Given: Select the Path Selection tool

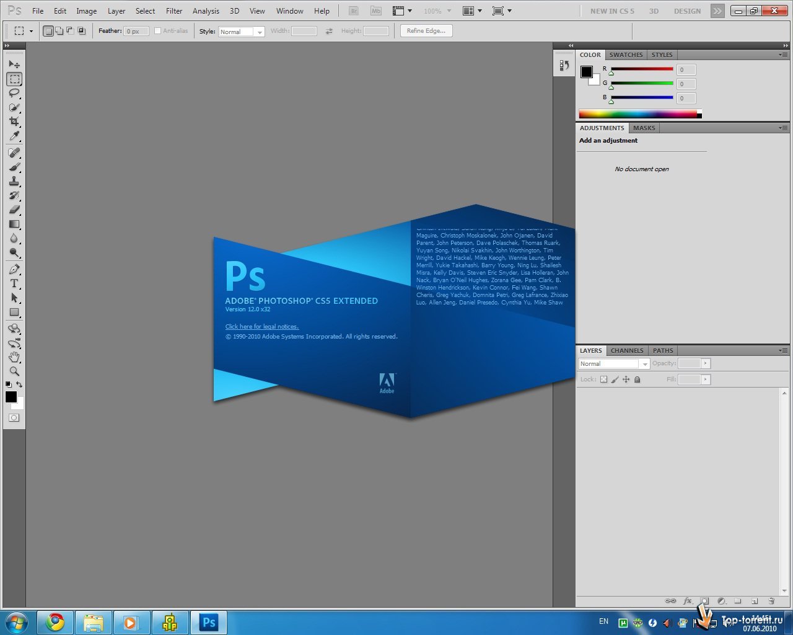Looking at the screenshot, I should tap(14, 298).
